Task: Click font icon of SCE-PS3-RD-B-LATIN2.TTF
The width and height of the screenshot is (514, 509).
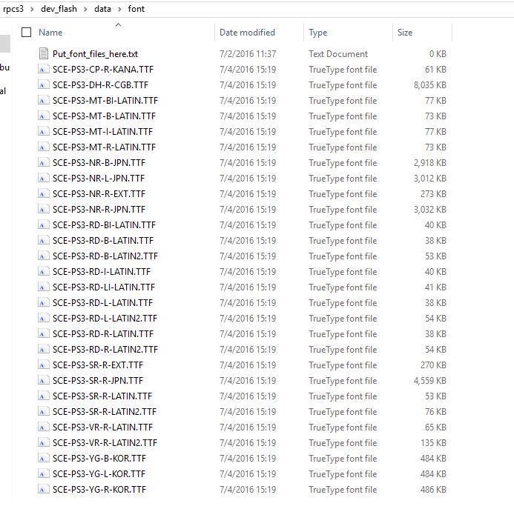Action: pyautogui.click(x=43, y=256)
